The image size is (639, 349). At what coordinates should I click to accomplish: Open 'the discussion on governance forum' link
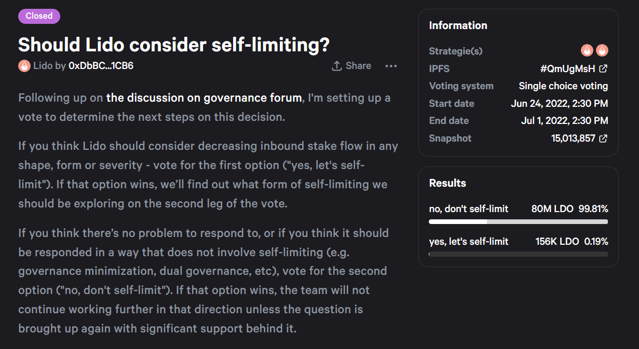tap(204, 97)
